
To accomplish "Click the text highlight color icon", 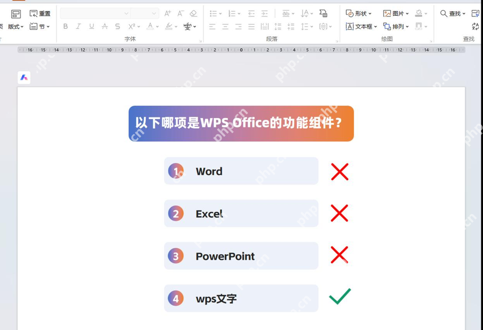I will pyautogui.click(x=169, y=26).
